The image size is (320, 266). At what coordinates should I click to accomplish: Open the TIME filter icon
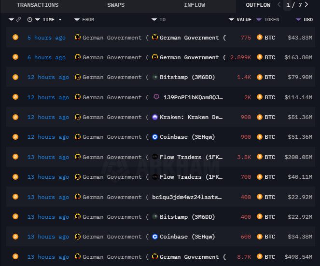click(x=37, y=20)
